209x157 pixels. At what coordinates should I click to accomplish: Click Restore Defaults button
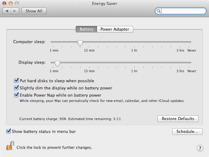click(178, 118)
